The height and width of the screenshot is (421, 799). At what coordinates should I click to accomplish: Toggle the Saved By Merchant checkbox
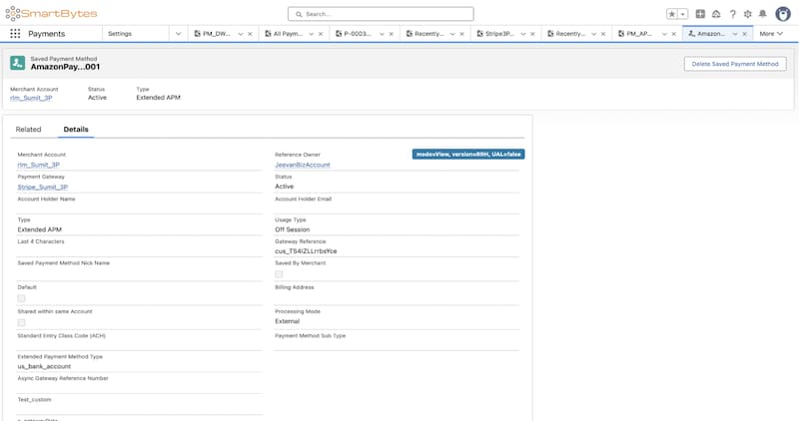280,274
